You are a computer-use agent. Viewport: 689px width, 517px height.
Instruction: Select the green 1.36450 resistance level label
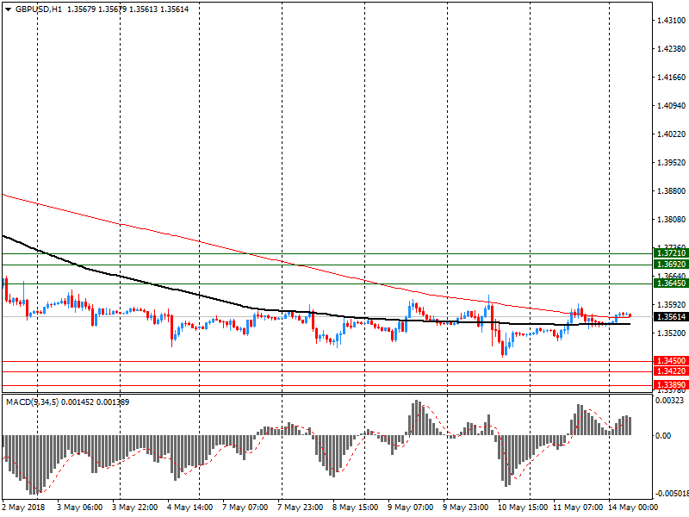pos(671,283)
